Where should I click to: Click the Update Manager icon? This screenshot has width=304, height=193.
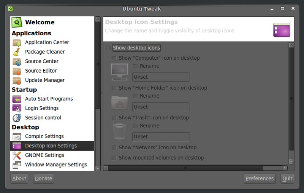17,81
